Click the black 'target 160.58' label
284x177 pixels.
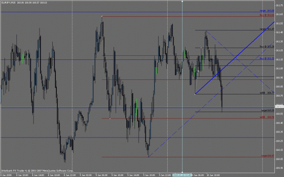(268, 110)
